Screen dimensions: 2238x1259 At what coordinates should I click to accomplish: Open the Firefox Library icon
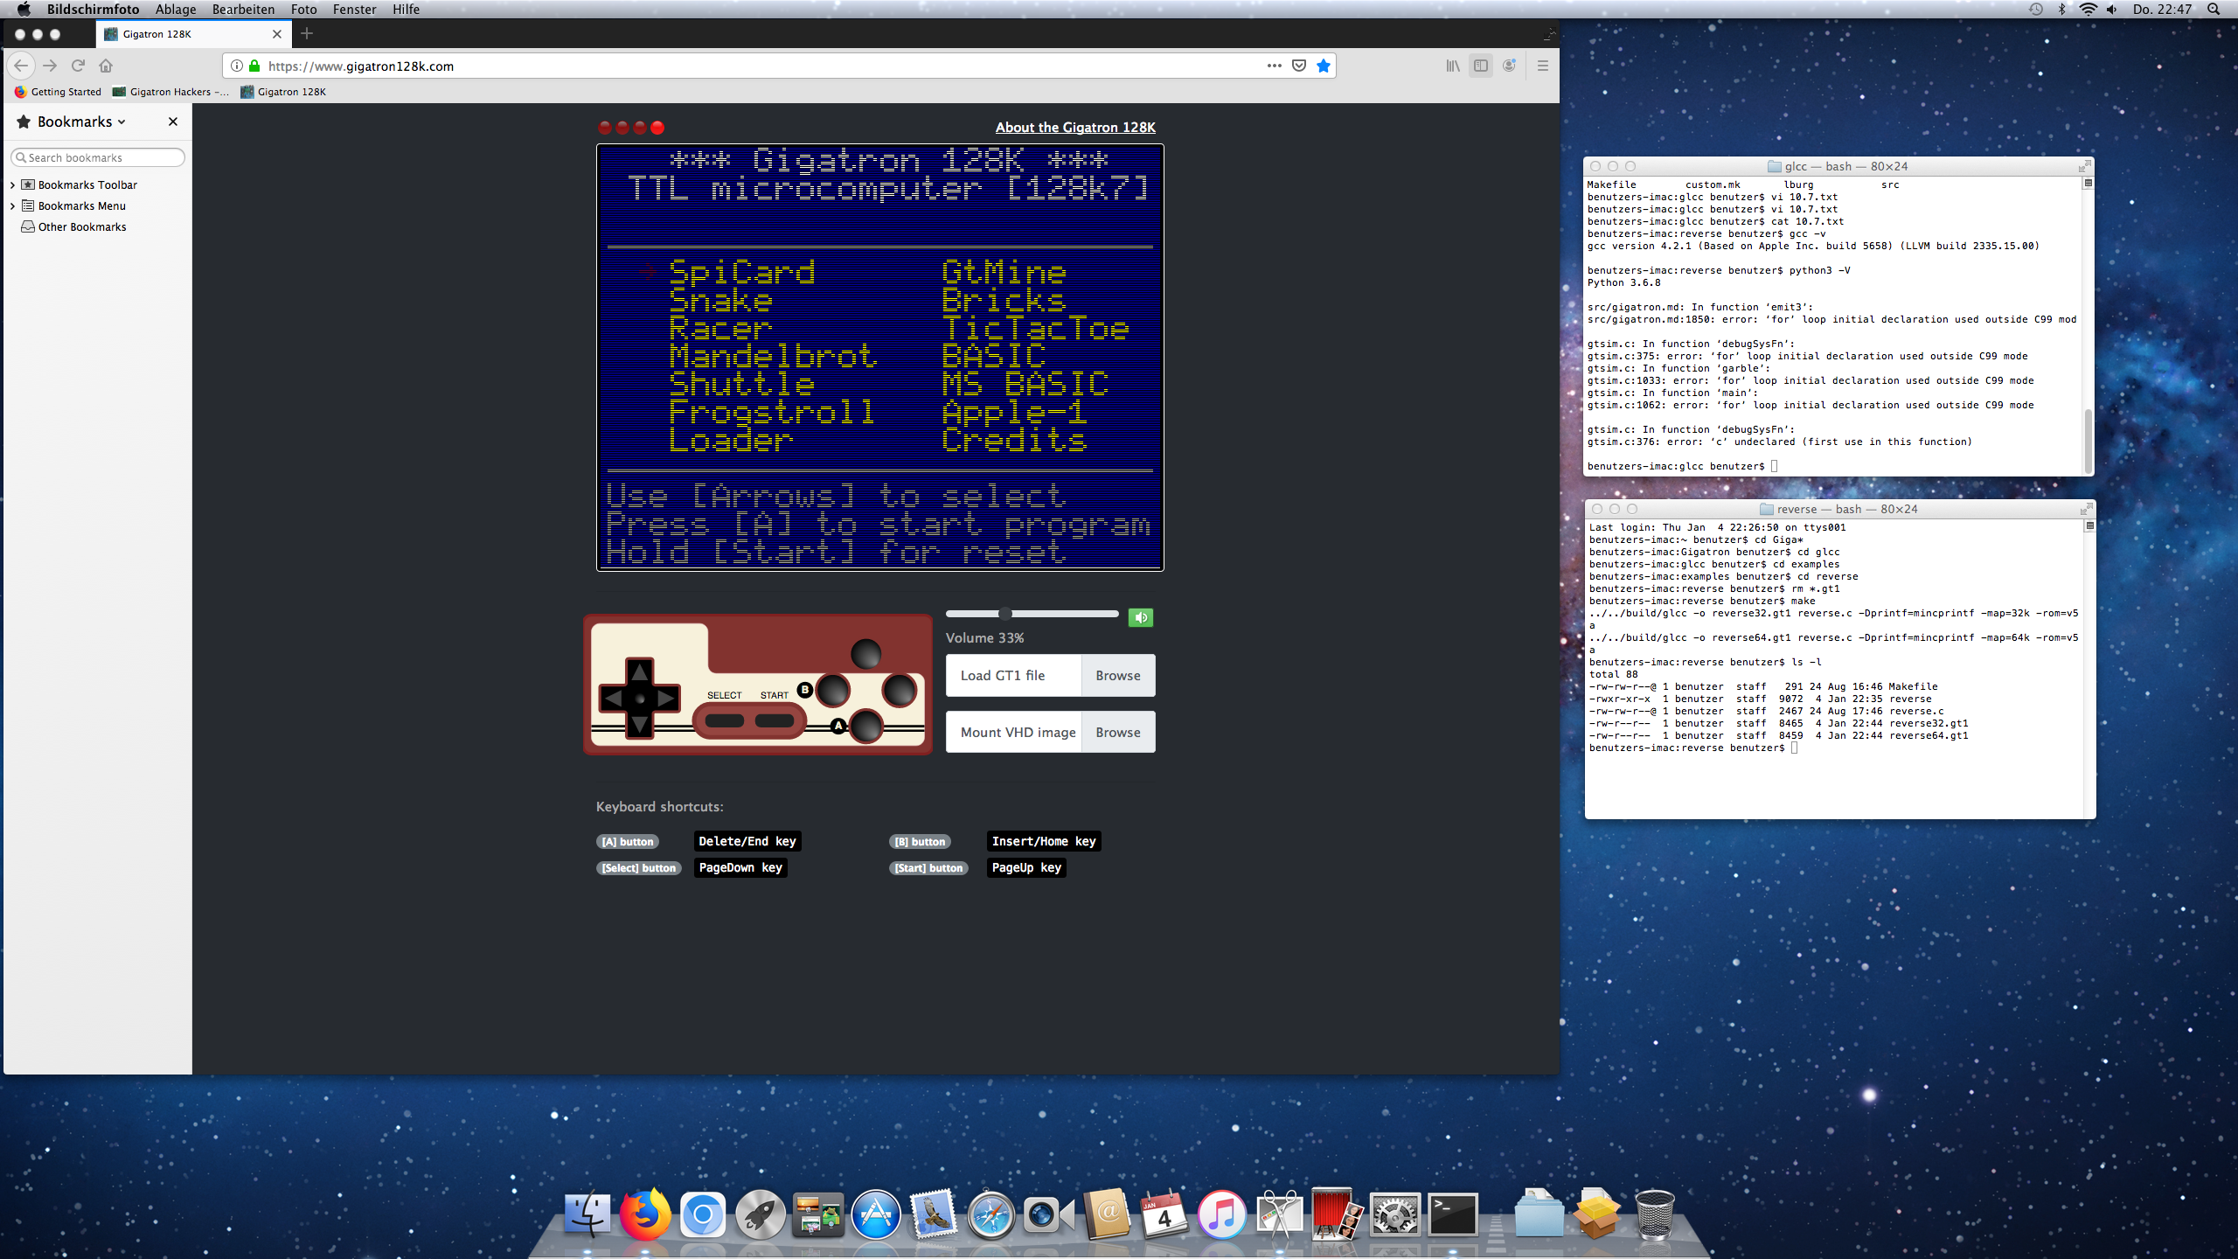click(1453, 66)
